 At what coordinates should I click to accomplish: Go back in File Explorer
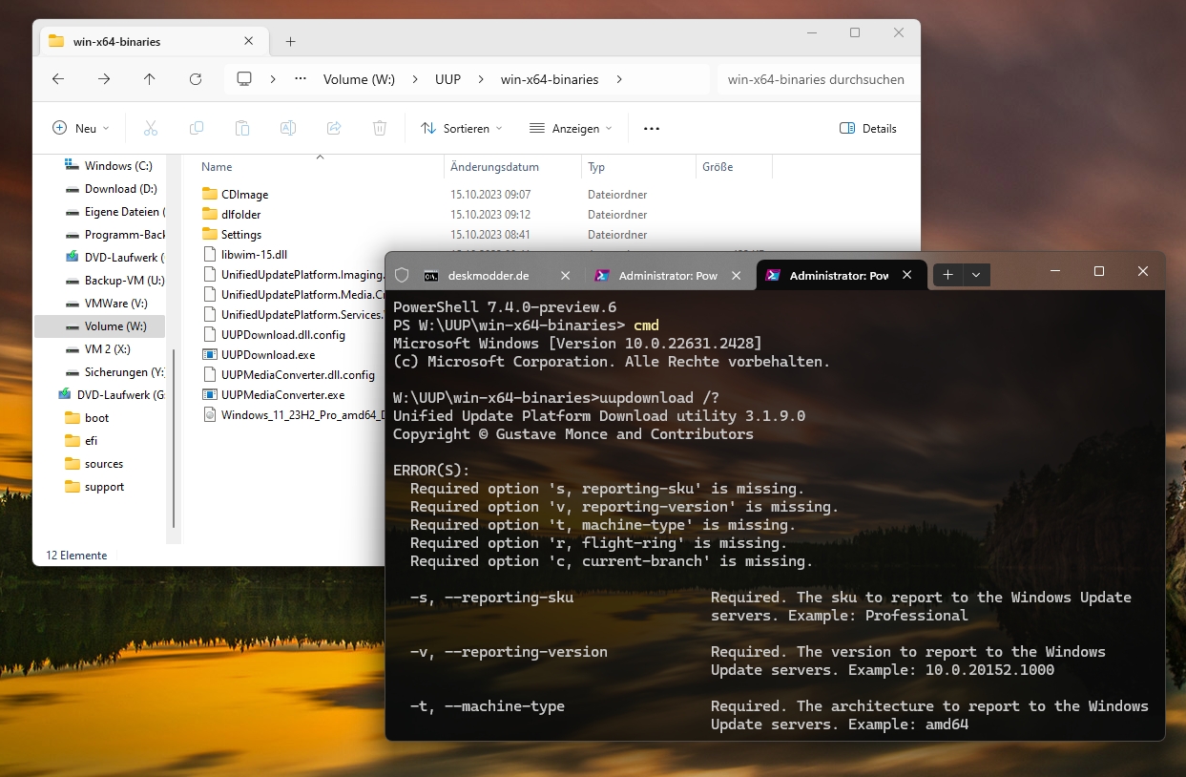(58, 79)
